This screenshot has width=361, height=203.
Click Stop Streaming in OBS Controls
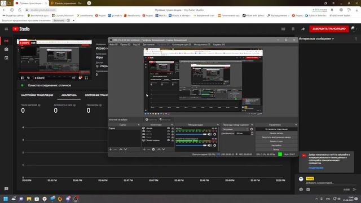(x=276, y=129)
